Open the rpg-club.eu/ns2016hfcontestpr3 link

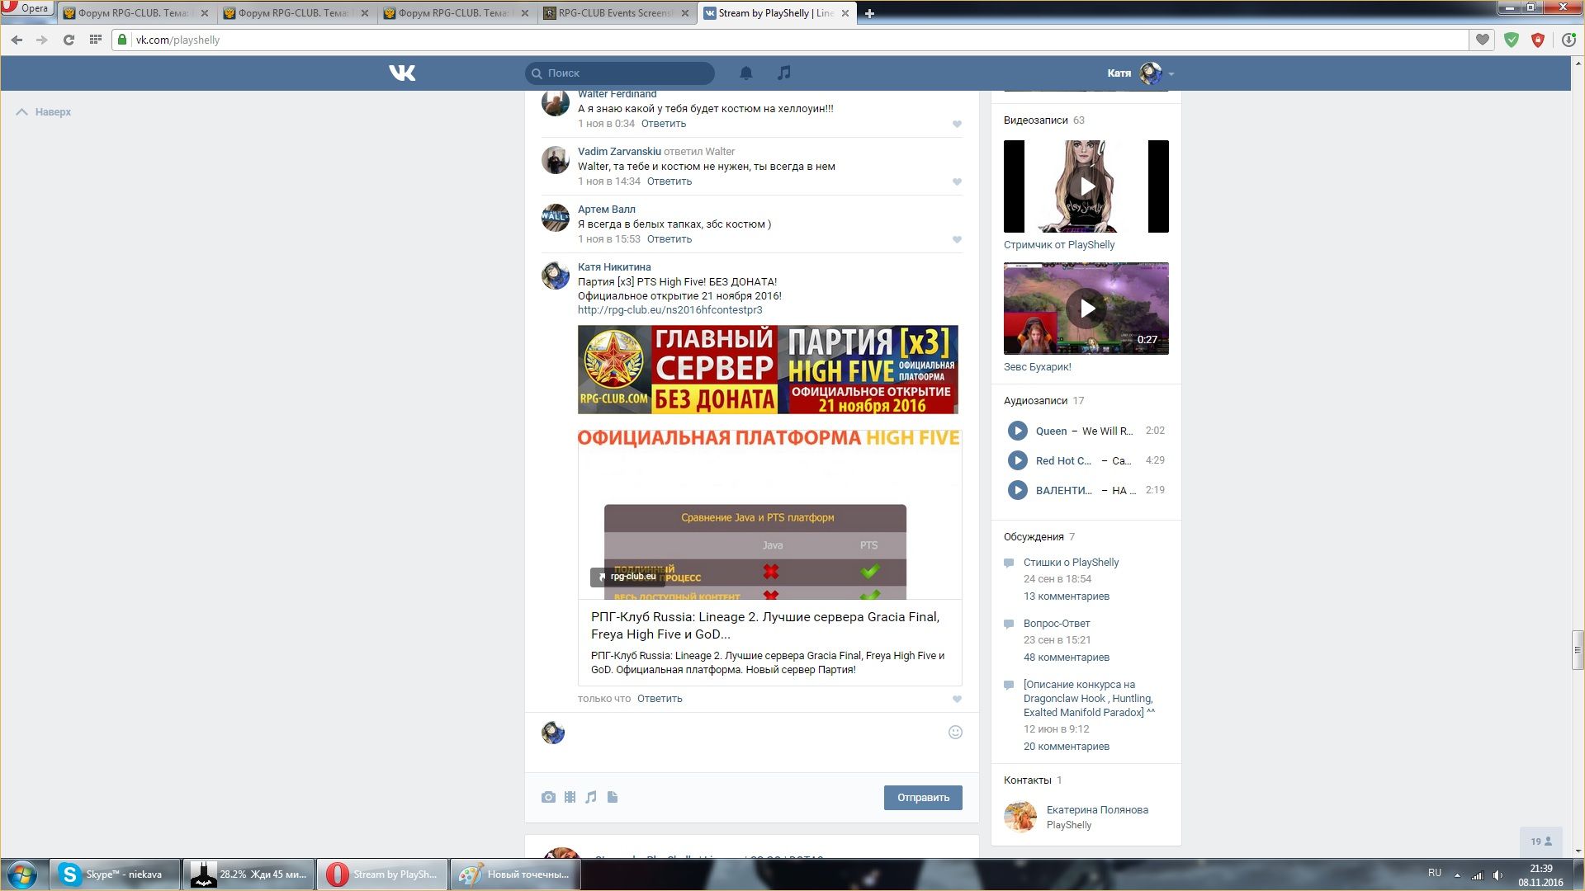tap(669, 310)
